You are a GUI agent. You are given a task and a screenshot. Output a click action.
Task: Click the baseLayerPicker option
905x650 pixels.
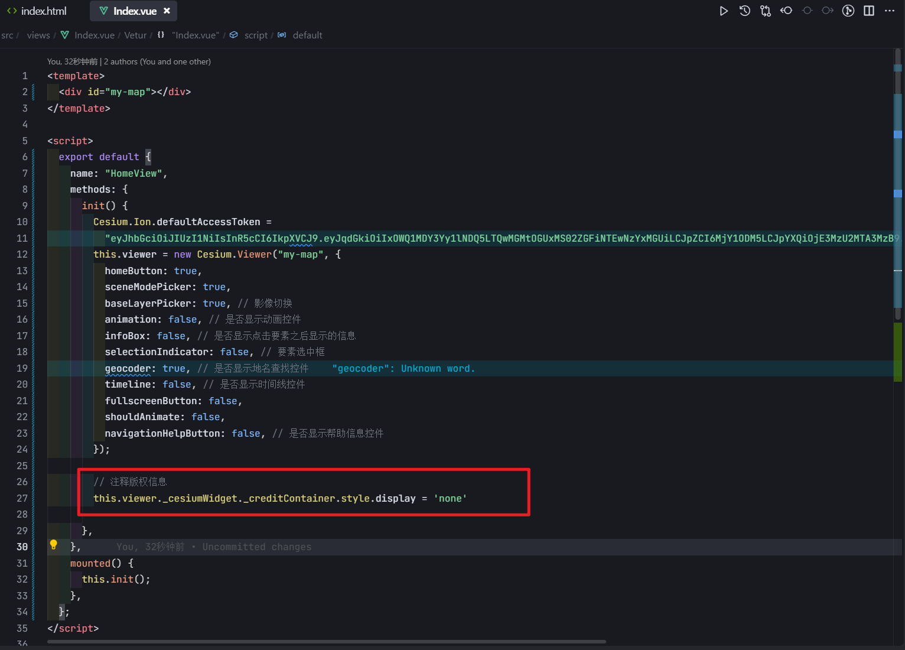tap(148, 304)
